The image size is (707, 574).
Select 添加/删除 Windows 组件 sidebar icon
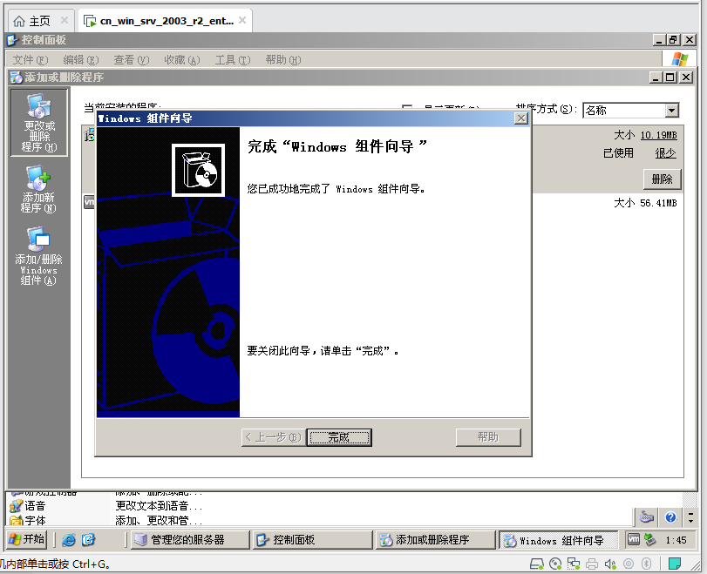(38, 255)
